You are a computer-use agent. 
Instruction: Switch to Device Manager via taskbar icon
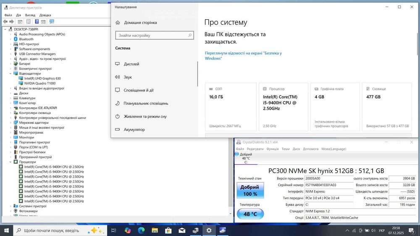[x=196, y=231]
